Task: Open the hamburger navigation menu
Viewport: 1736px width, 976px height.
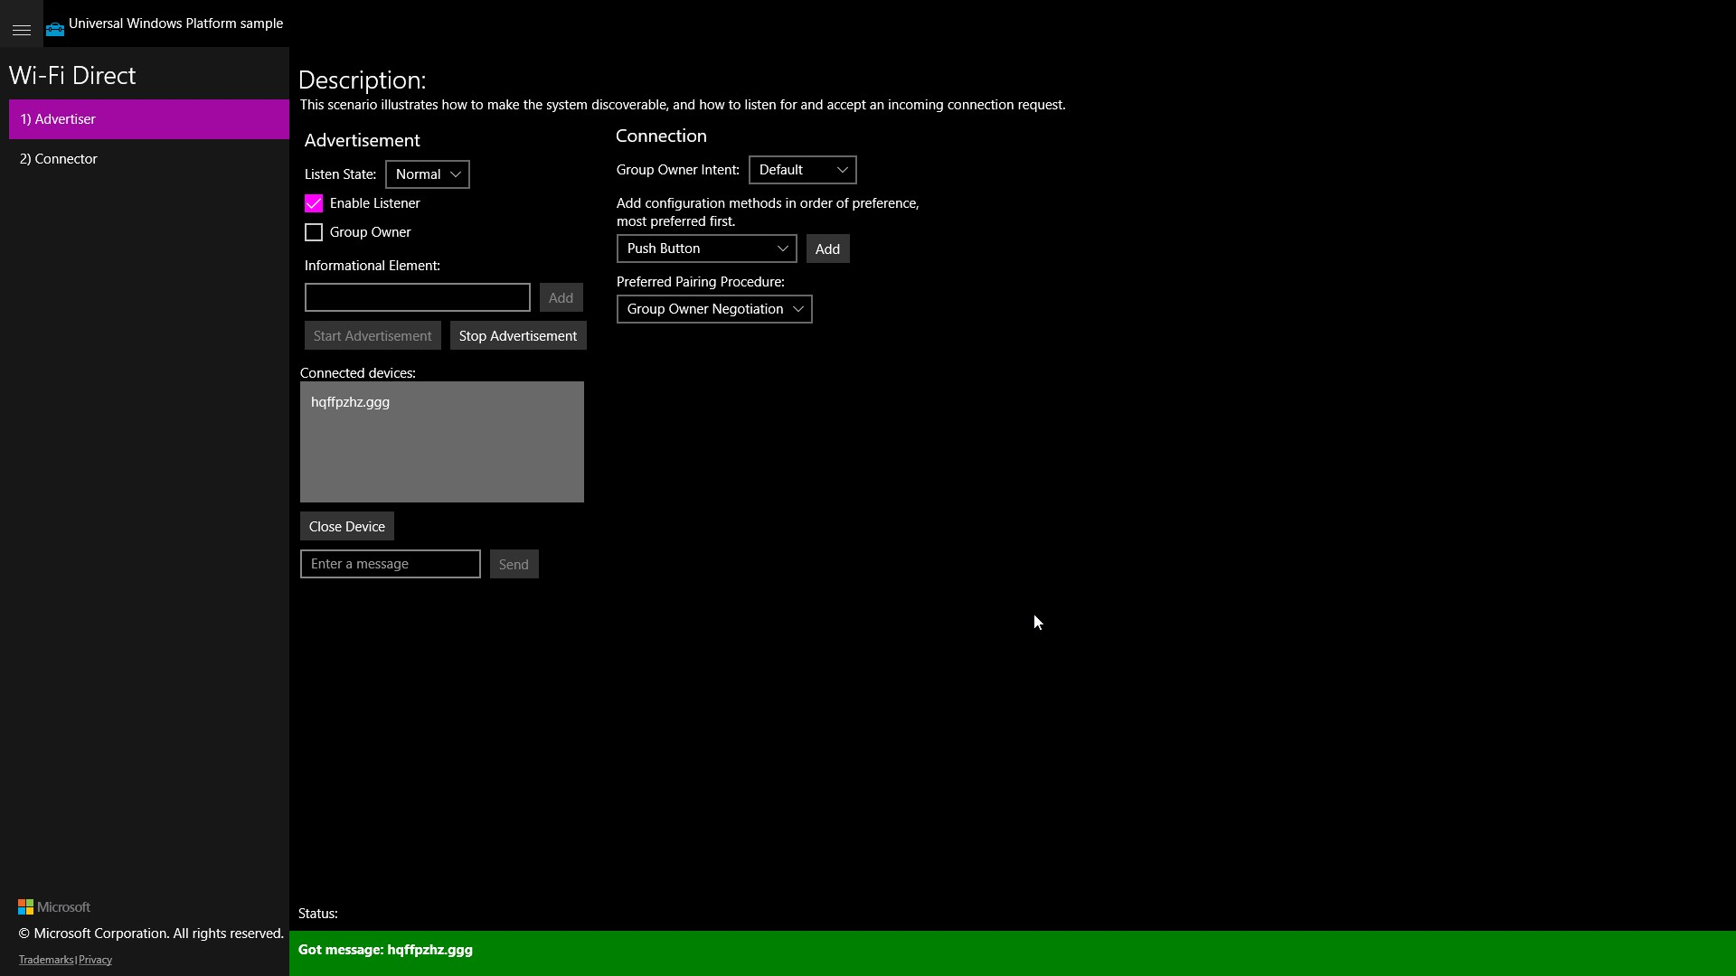Action: pyautogui.click(x=22, y=29)
